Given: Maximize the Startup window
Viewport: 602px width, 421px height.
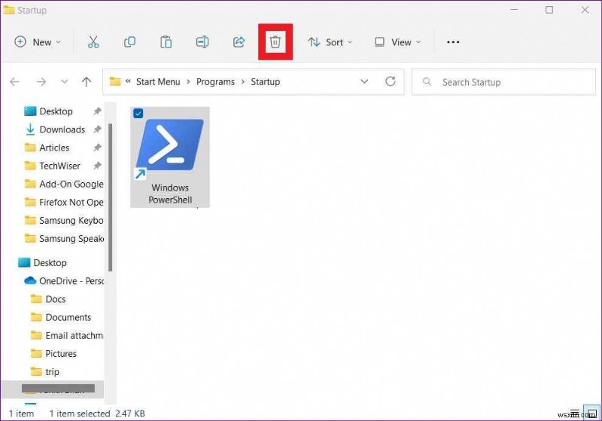Looking at the screenshot, I should click(x=549, y=10).
